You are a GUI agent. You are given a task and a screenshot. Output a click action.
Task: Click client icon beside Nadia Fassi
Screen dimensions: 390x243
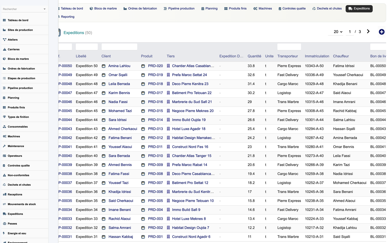click(x=103, y=102)
